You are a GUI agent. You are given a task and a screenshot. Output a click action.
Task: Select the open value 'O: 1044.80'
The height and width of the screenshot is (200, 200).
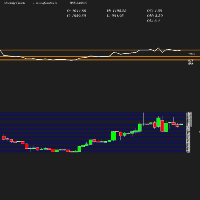point(76,11)
